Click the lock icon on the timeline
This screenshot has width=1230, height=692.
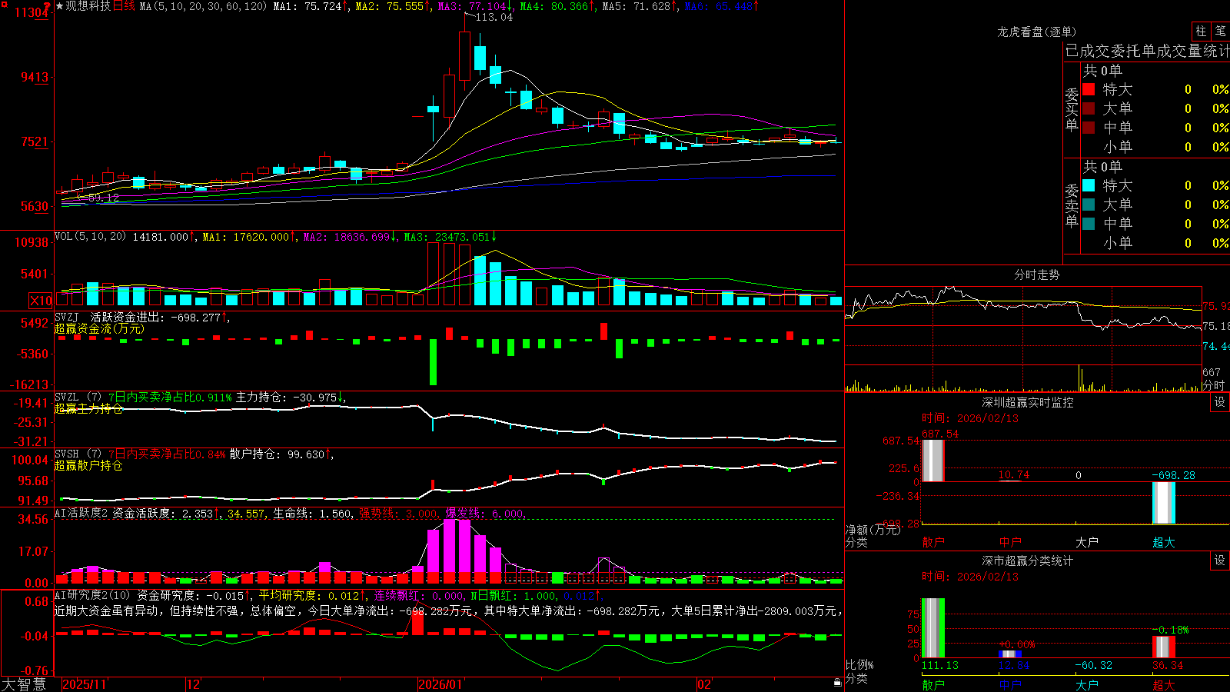[837, 682]
